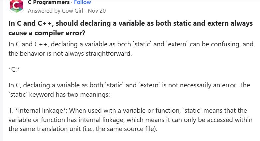Click the "is not necessarily an error" phrase

tap(198, 85)
